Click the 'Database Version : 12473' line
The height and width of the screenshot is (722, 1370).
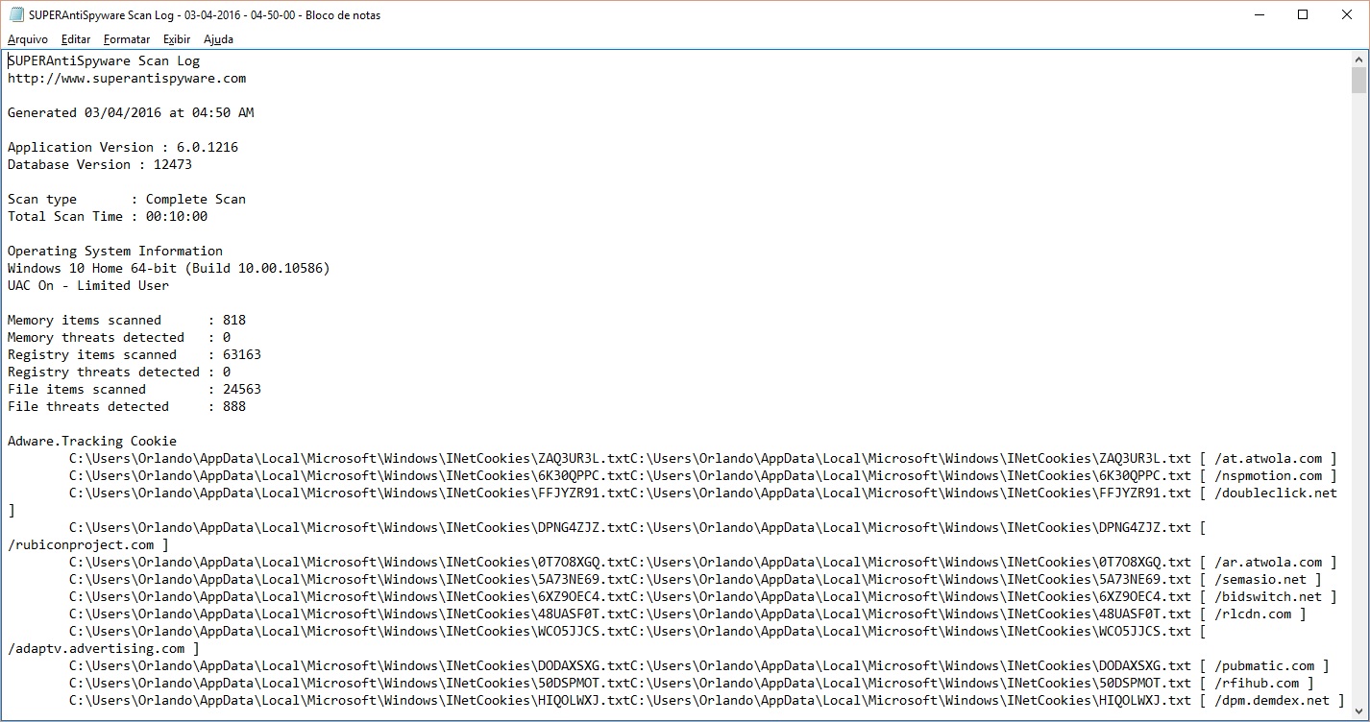[x=100, y=165]
